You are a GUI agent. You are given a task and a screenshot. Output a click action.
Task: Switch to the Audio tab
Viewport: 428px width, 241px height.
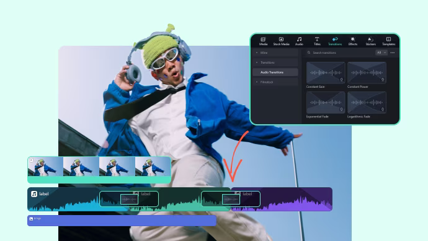click(x=299, y=41)
